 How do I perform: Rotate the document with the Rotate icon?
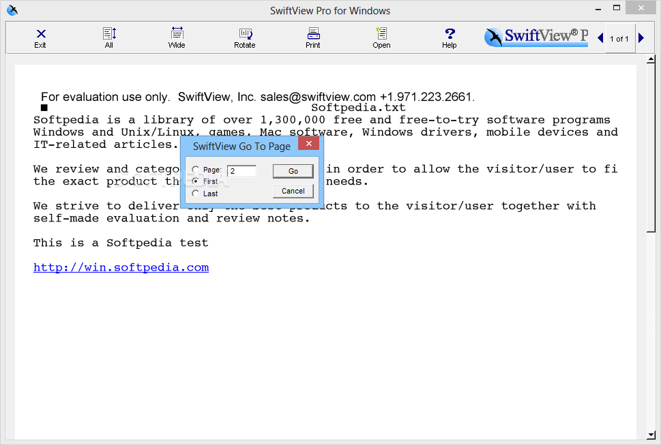(245, 38)
